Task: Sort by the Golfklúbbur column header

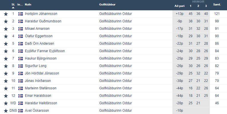Action: (107, 5)
